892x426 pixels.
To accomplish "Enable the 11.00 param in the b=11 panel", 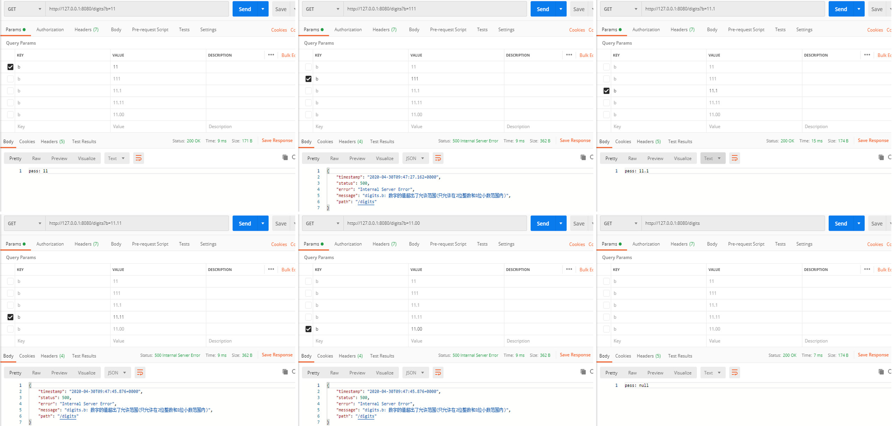I will 10,115.
